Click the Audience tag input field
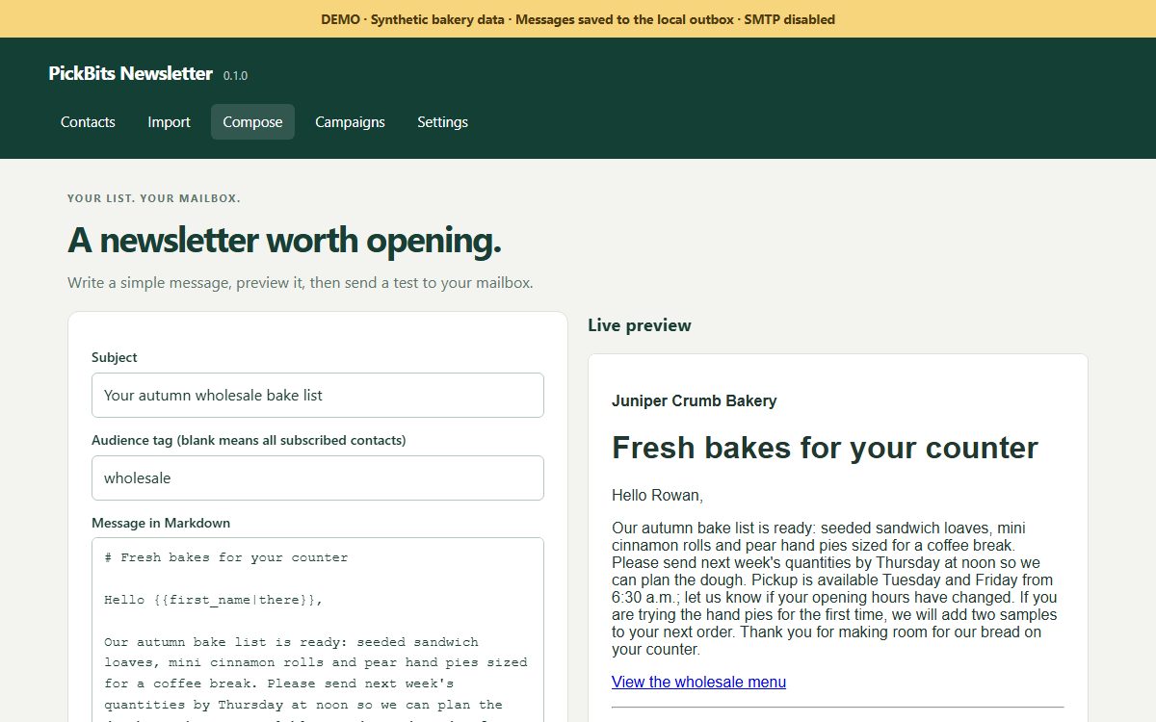1156x722 pixels. pos(318,477)
